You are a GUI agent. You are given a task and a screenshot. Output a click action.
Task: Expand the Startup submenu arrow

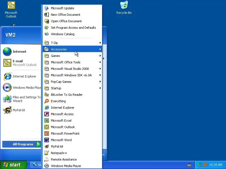[x=100, y=88]
